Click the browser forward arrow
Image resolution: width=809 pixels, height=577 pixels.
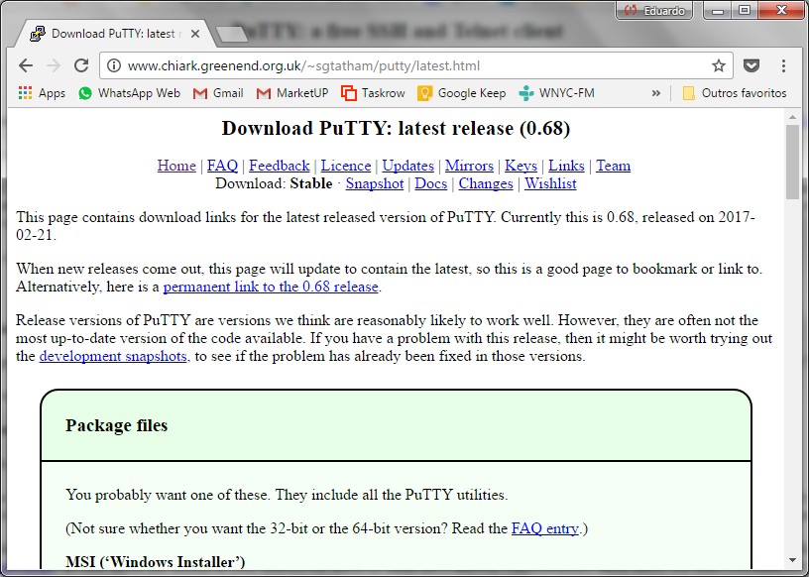(x=54, y=65)
